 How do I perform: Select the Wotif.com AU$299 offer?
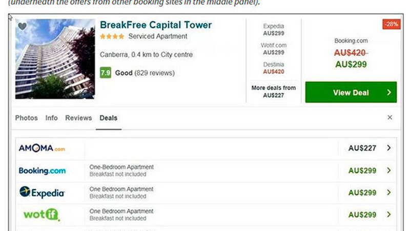point(273,49)
